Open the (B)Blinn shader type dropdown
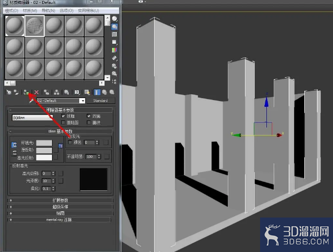 click(33, 118)
